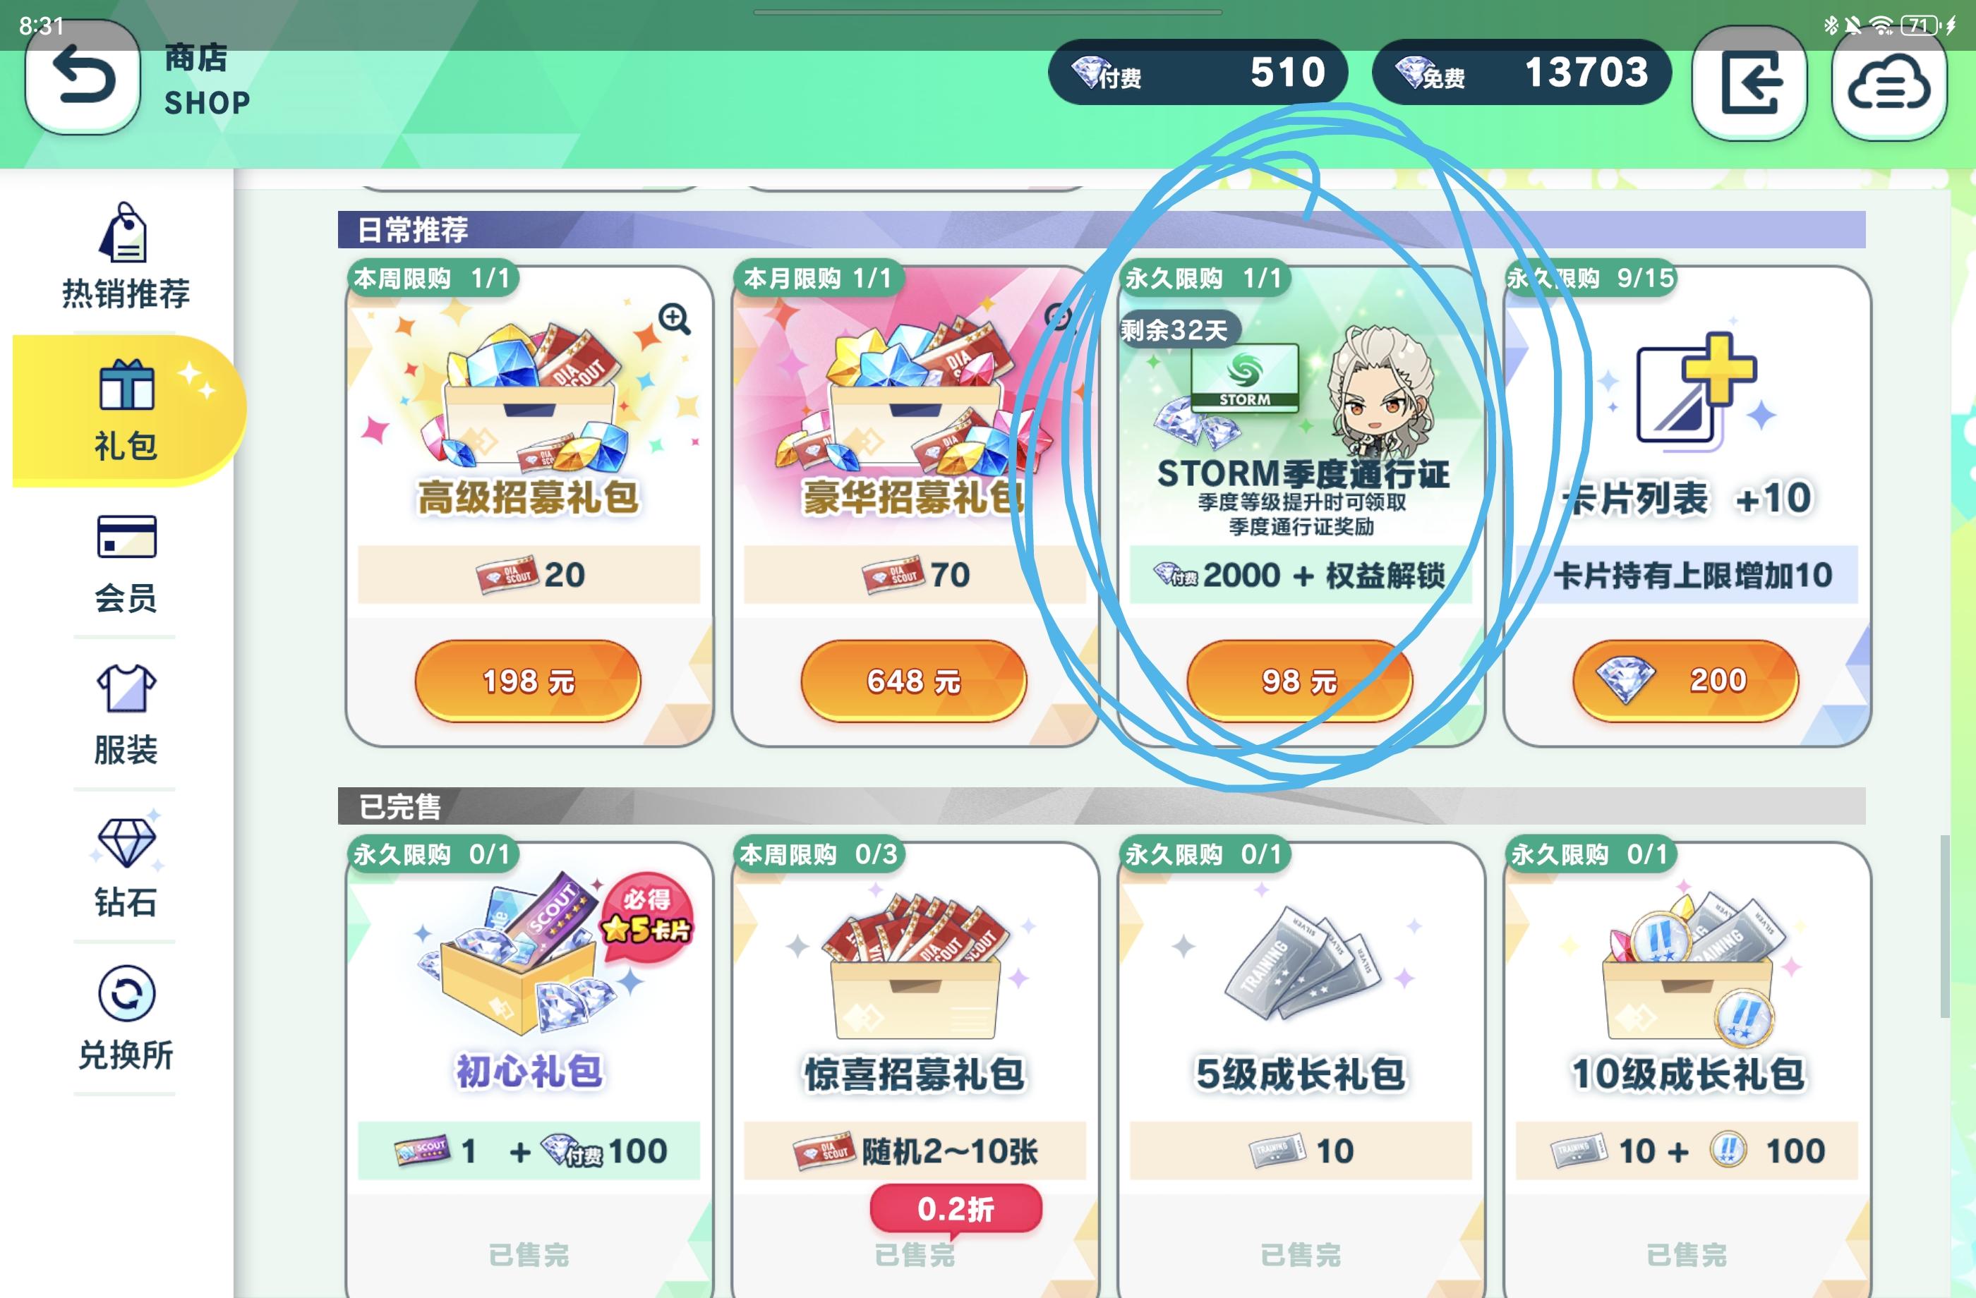Viewport: 1976px width, 1298px height.
Task: Purchase STORM季度通行证 for 98 元
Action: tap(1299, 681)
